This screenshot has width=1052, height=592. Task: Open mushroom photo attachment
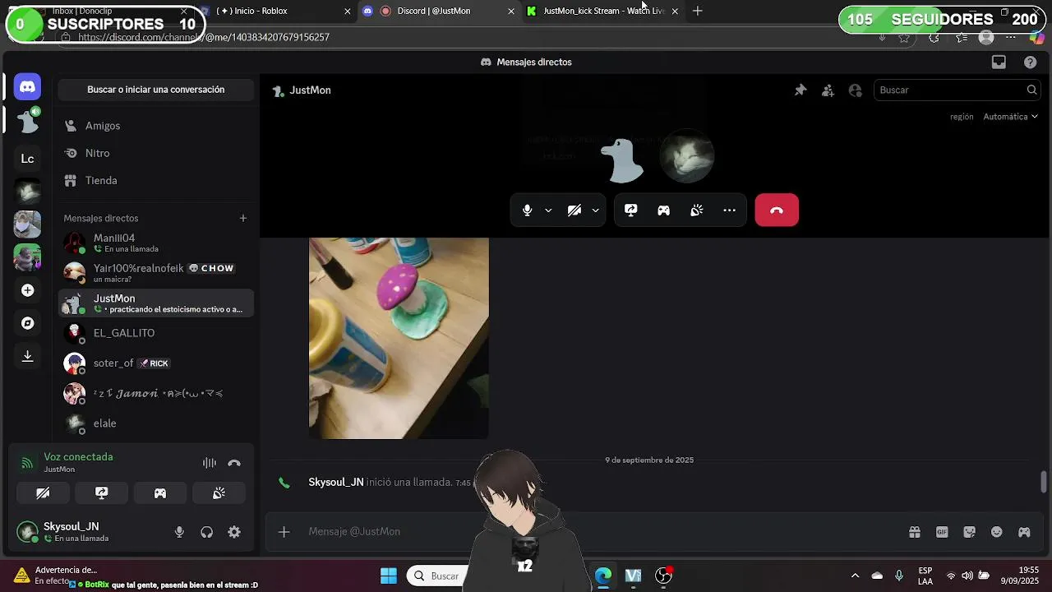399,338
